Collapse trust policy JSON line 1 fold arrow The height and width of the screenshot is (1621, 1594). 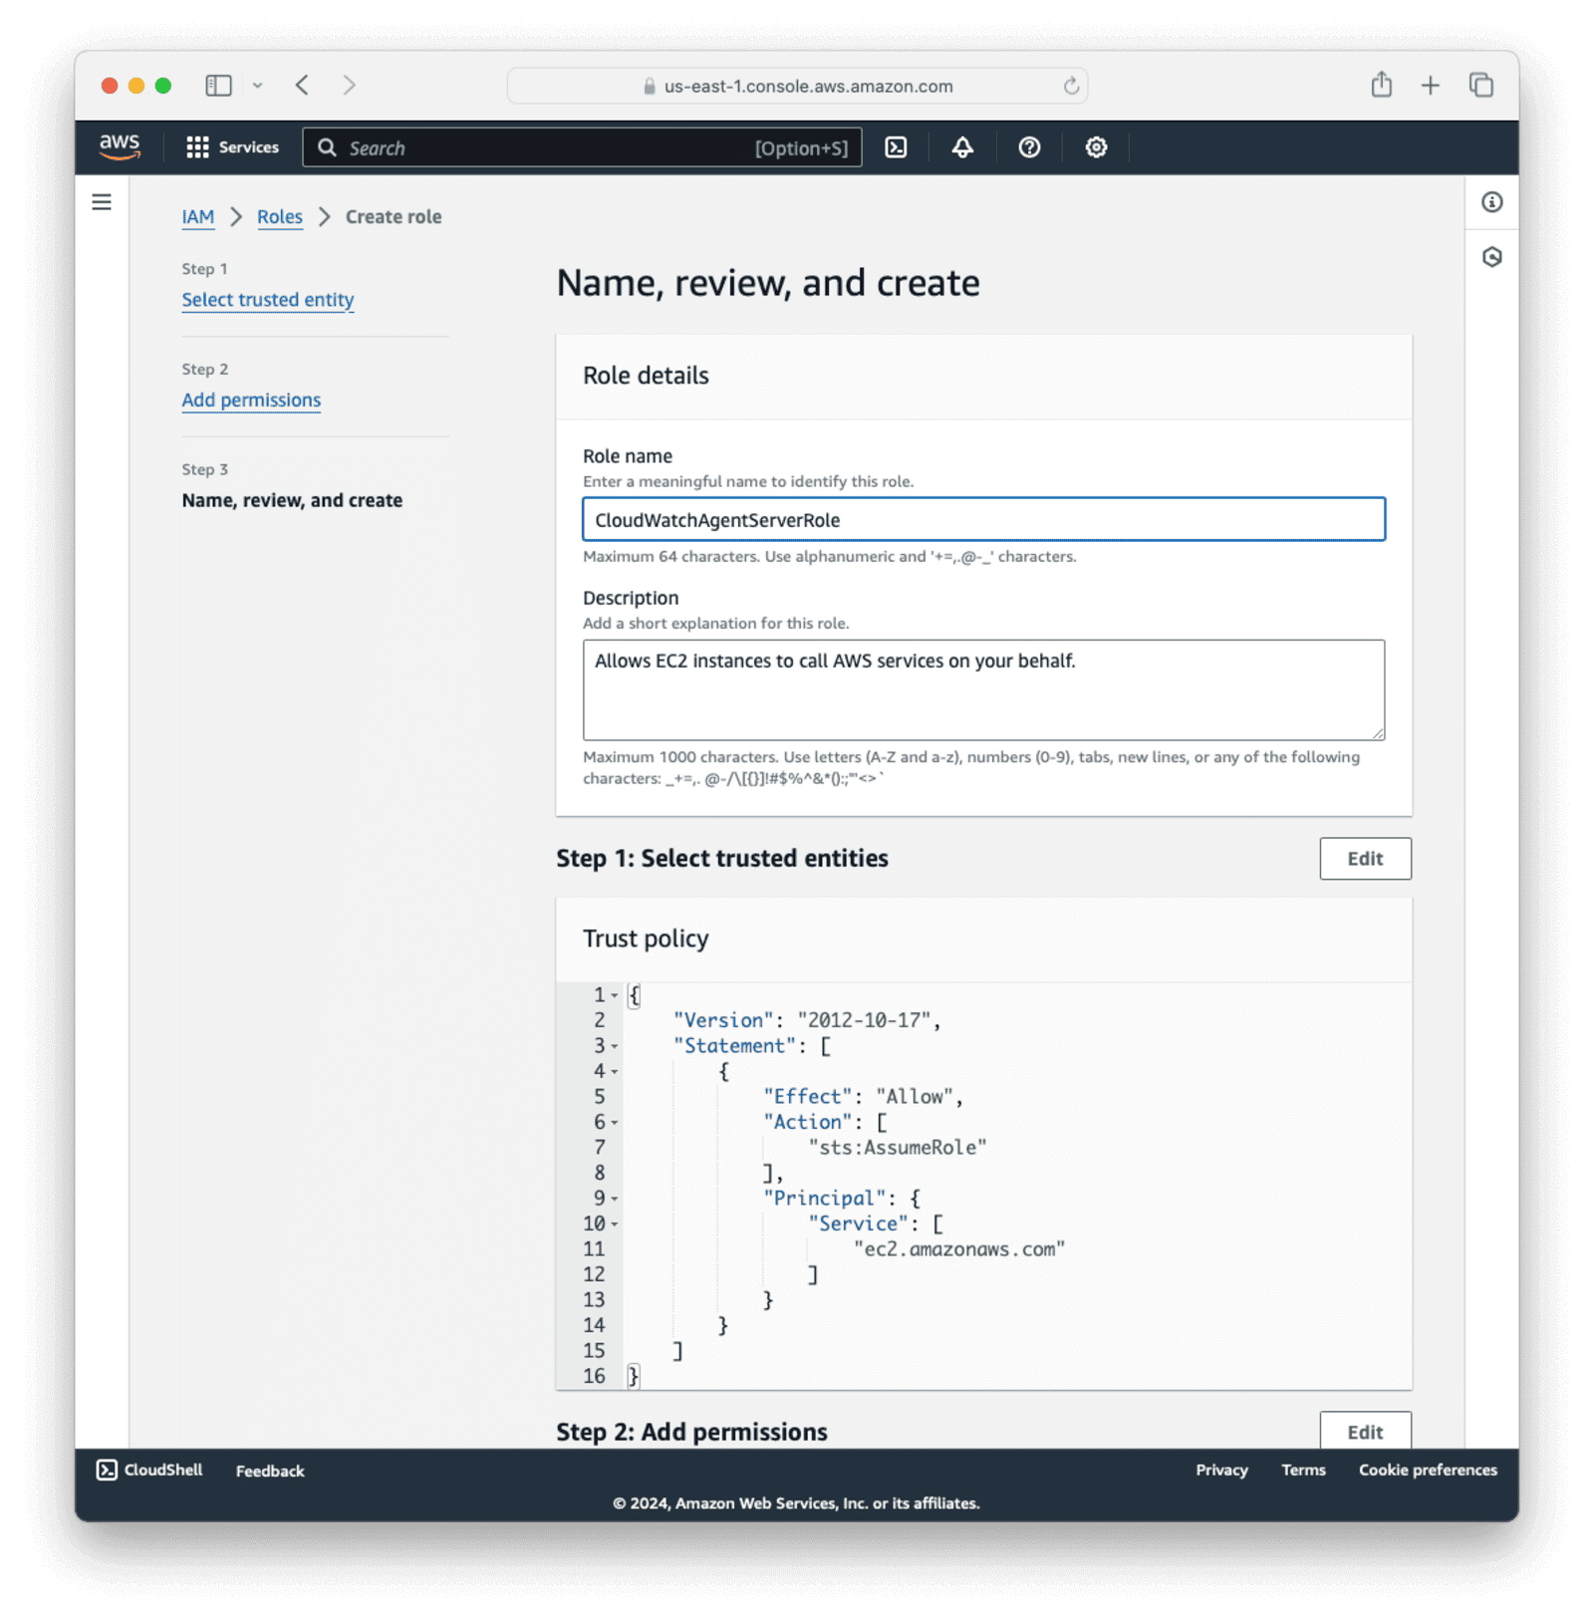tap(615, 995)
